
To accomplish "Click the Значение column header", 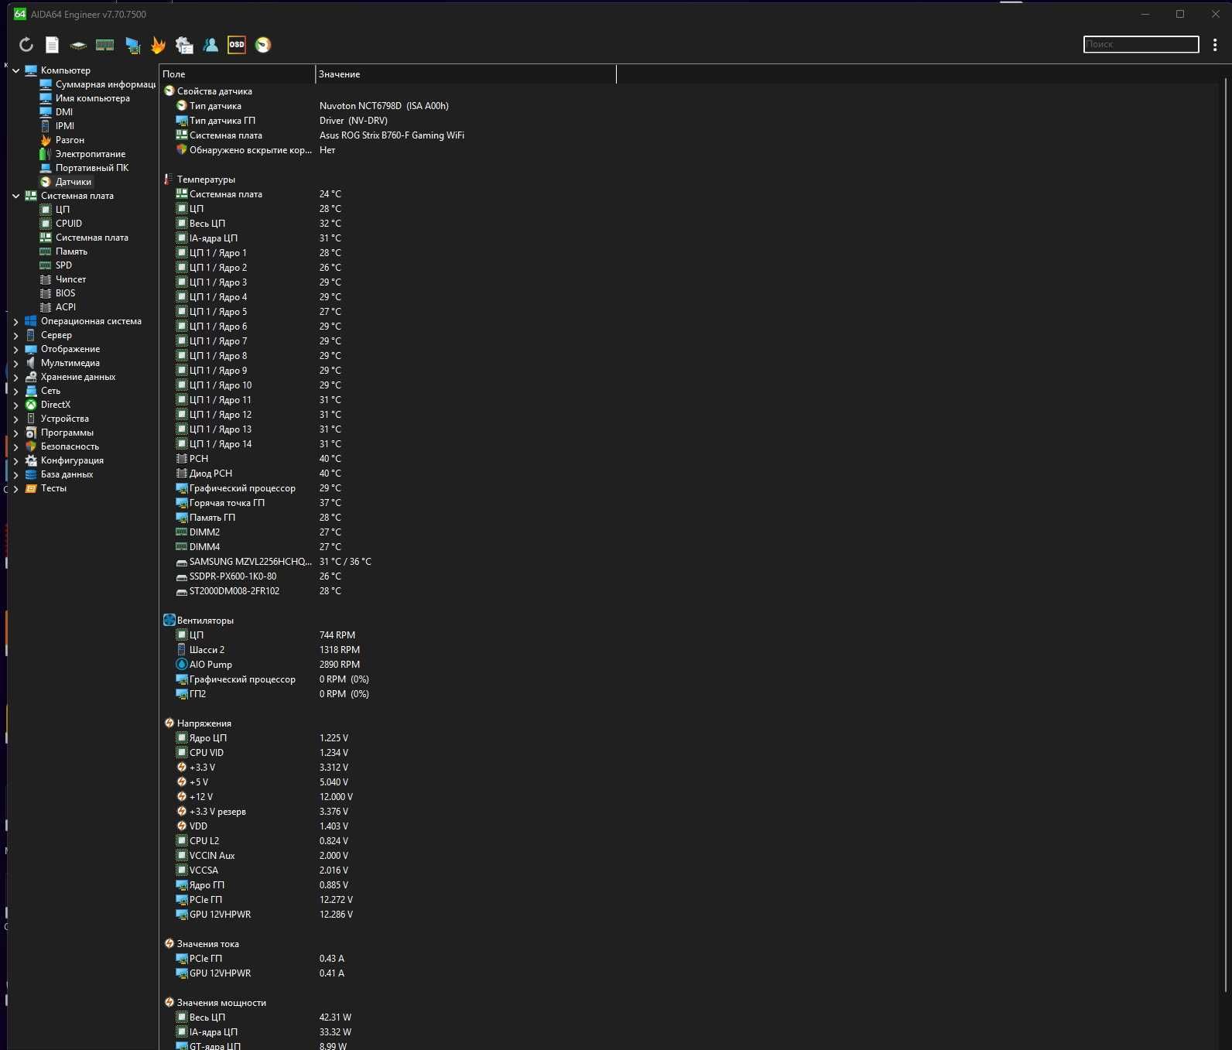I will [466, 74].
